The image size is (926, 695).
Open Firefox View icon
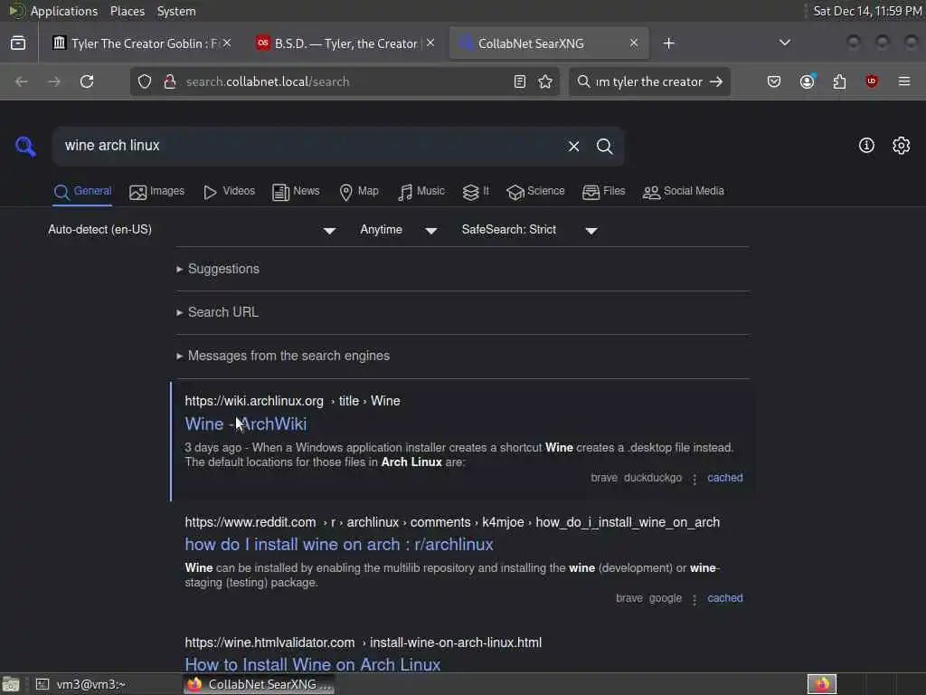coord(18,43)
